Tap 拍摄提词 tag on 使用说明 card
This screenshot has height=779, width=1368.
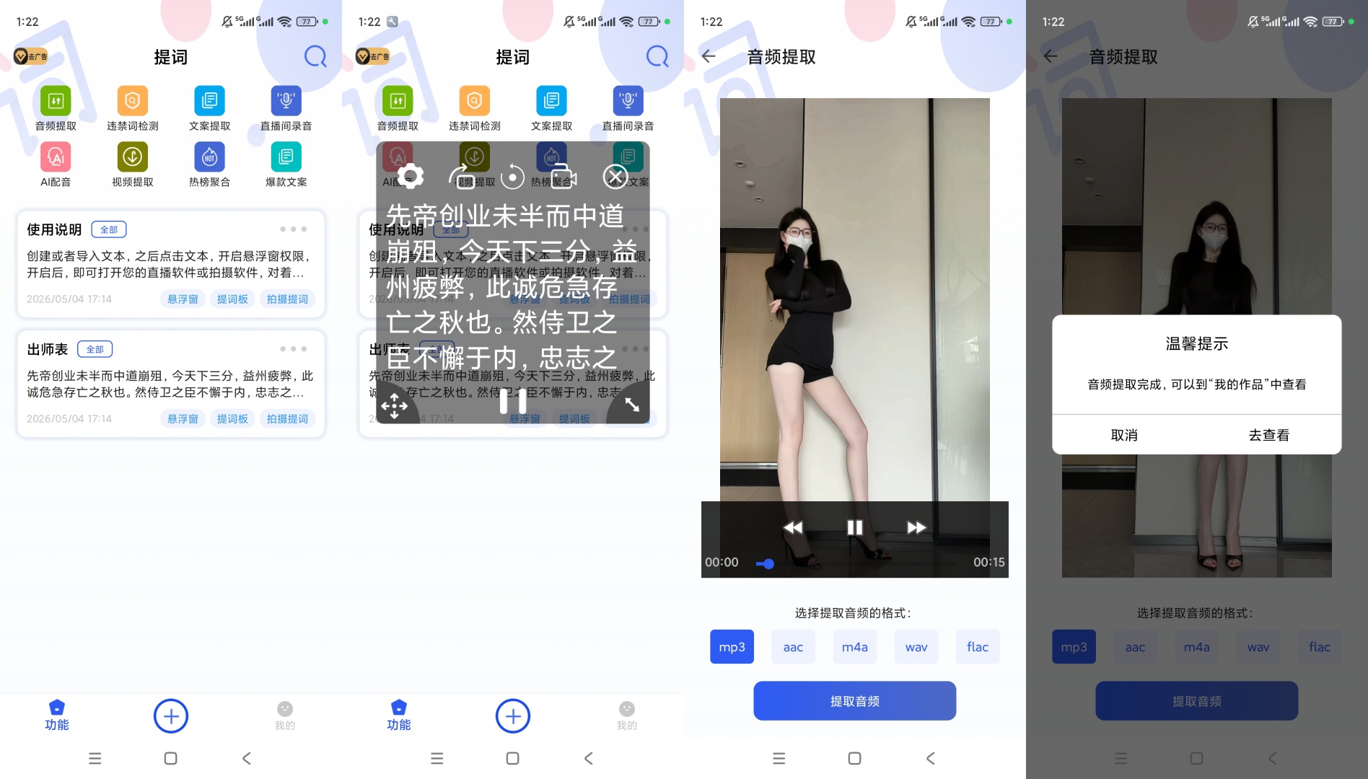tap(287, 299)
